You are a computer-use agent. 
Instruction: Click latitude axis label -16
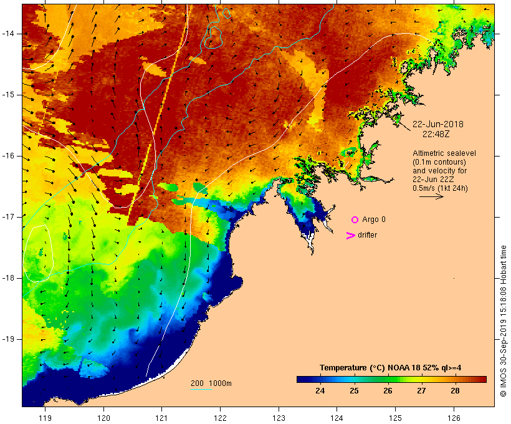coord(8,156)
